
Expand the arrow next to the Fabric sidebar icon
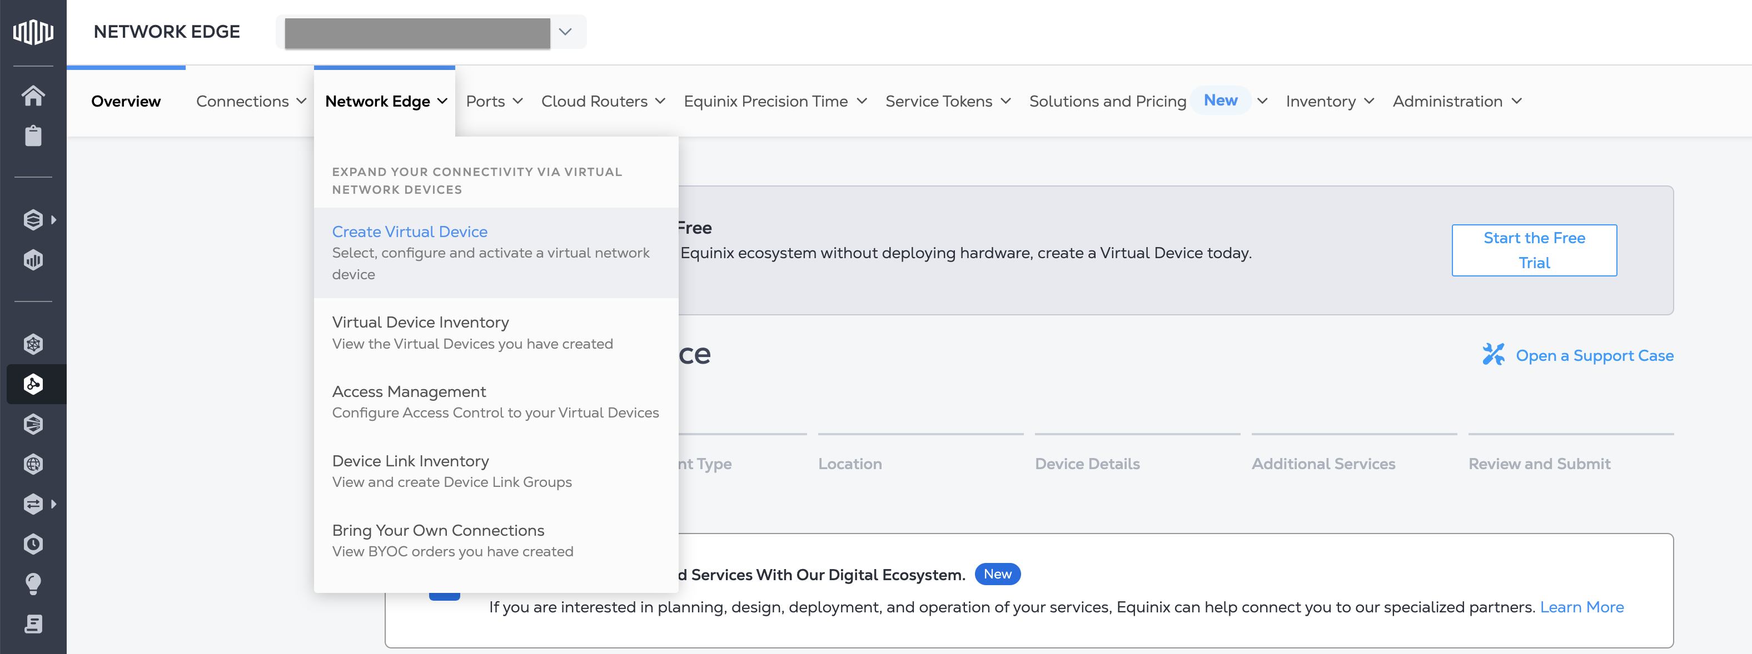click(x=52, y=219)
